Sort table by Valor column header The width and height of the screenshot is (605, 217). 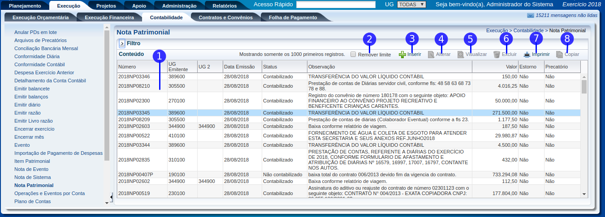pyautogui.click(x=495, y=67)
